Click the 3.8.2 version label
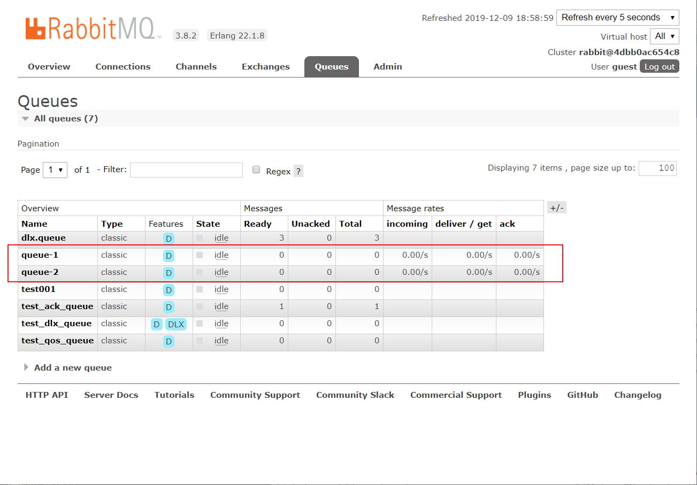 tap(186, 36)
